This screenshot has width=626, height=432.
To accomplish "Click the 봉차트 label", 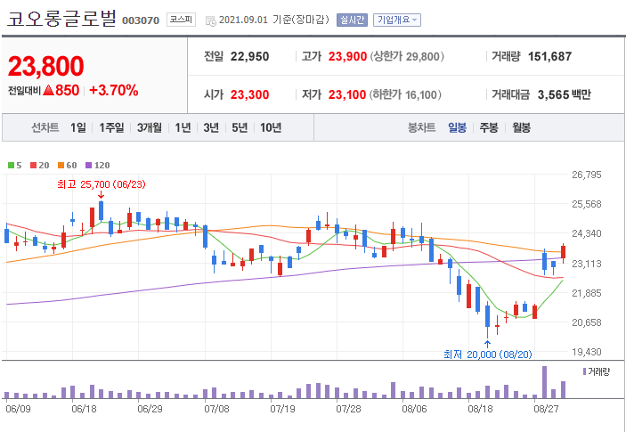I will [x=421, y=127].
